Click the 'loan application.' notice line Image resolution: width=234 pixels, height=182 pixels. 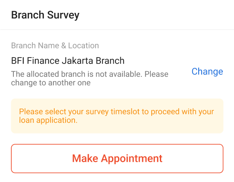coord(48,120)
